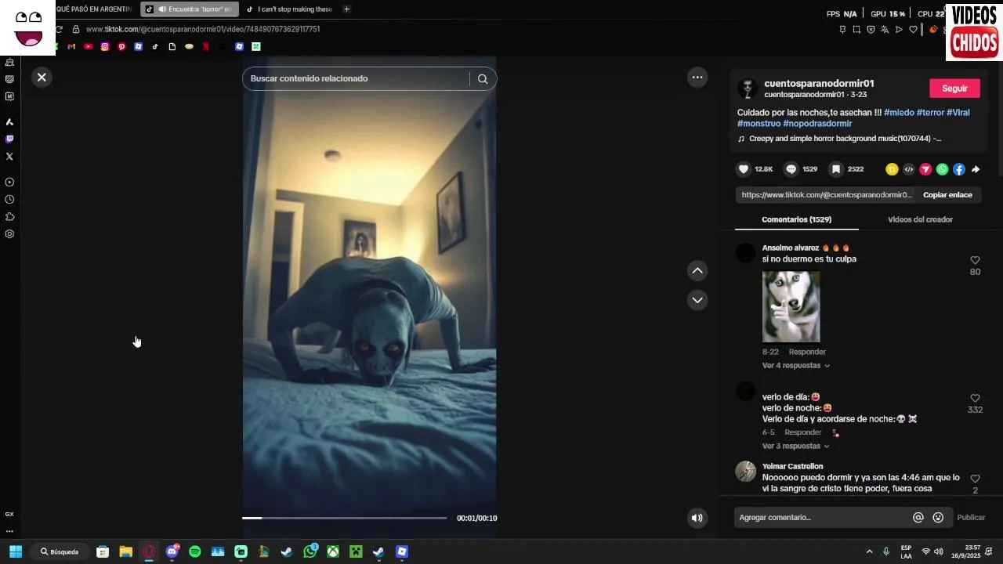The width and height of the screenshot is (1003, 564).
Task: Close the TikTok video viewer
Action: [x=42, y=77]
